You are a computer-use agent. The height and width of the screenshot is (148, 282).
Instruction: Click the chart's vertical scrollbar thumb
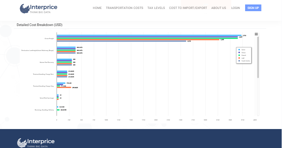click(258, 57)
